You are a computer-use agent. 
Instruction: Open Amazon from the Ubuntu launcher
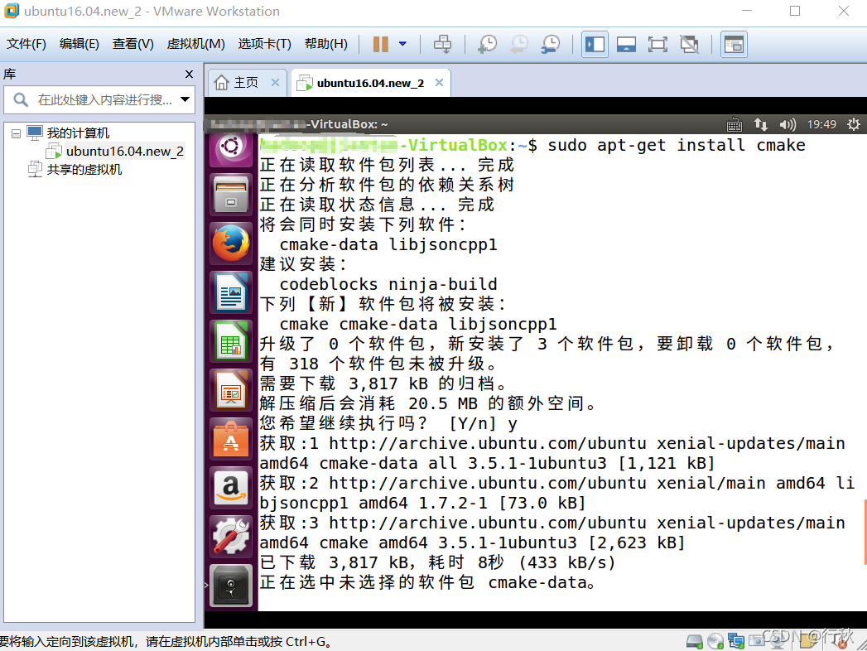point(231,488)
